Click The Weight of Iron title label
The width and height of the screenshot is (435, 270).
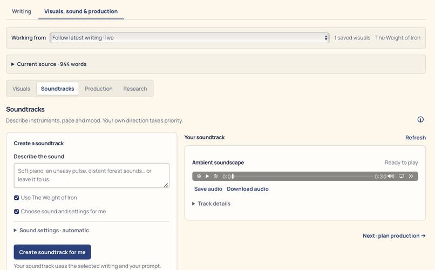pyautogui.click(x=398, y=38)
